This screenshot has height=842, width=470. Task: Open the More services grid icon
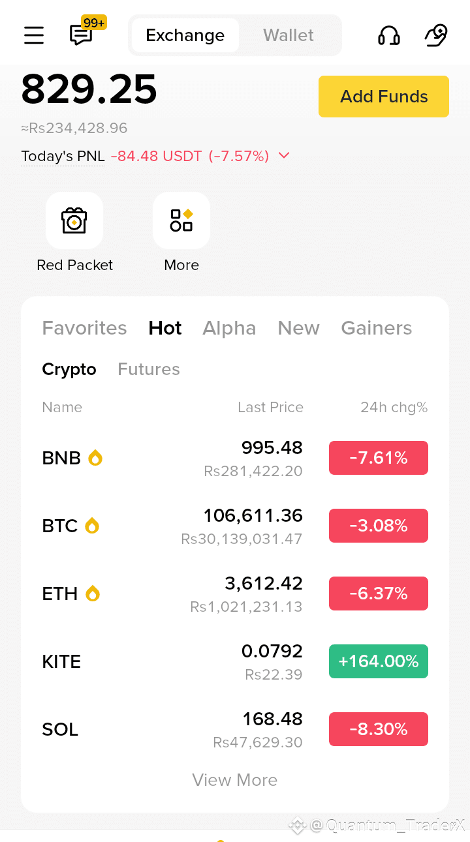[181, 220]
